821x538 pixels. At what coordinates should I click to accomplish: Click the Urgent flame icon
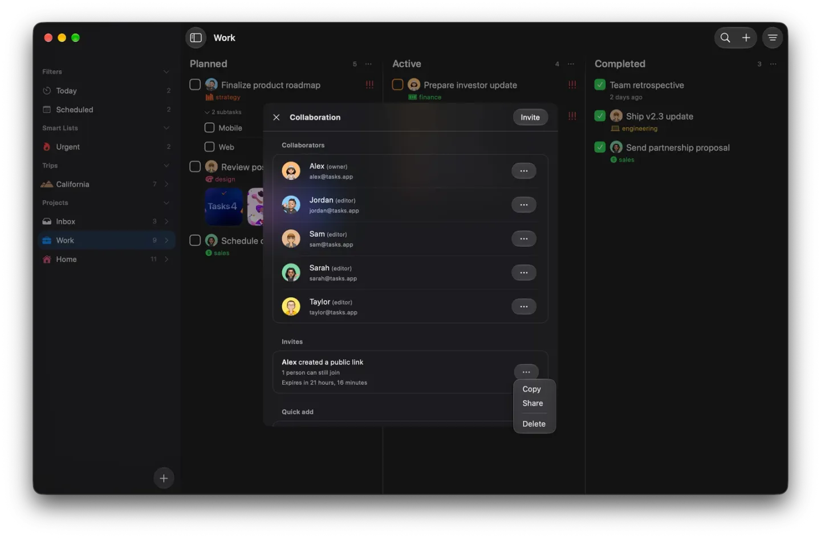point(47,147)
